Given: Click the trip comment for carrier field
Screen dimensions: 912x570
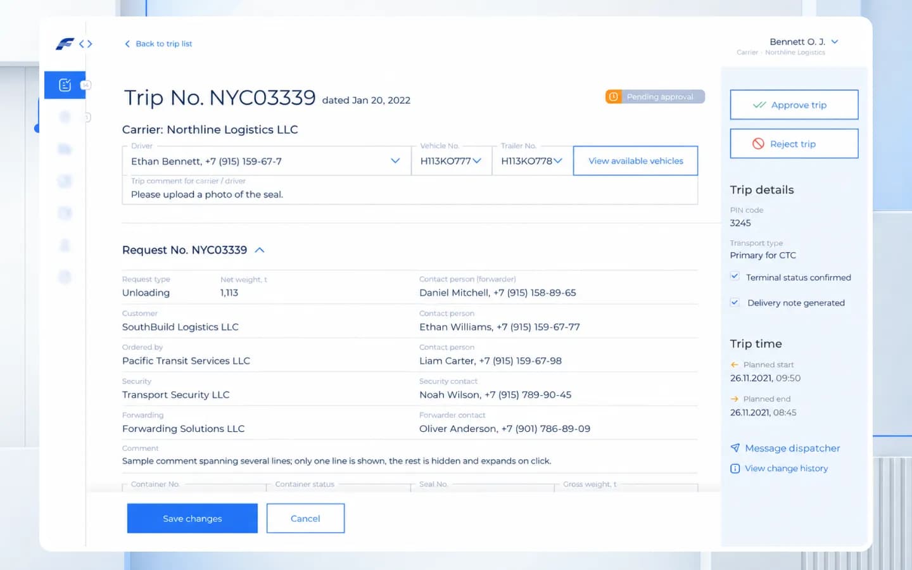Looking at the screenshot, I should (410, 190).
